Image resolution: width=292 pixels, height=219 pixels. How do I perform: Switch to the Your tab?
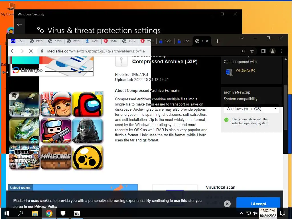click(x=147, y=41)
